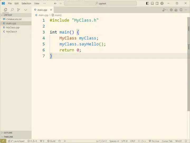Click the return 0; statement
Screen dimensions: 190x143
(70, 50)
